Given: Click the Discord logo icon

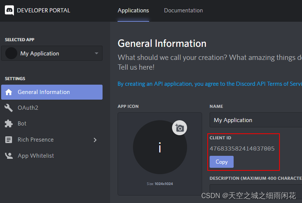Looking at the screenshot, I should click(9, 10).
